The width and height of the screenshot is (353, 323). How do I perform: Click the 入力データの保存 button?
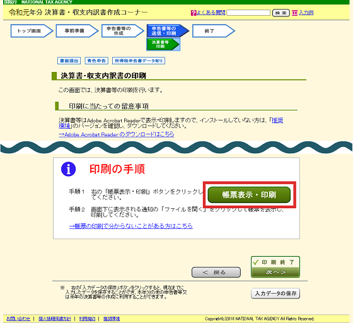click(x=275, y=293)
